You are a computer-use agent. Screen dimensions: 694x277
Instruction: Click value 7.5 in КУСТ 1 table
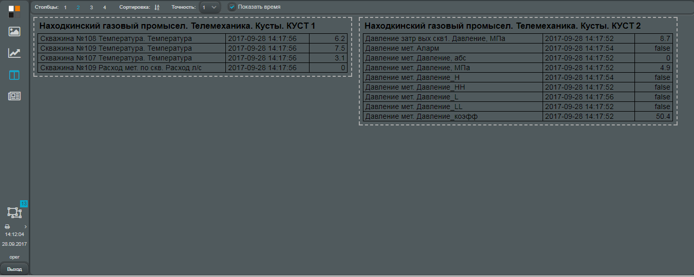click(340, 48)
